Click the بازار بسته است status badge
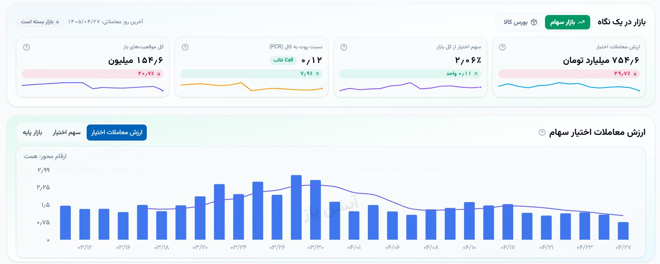Viewport: 660px width, 264px height. tap(40, 22)
